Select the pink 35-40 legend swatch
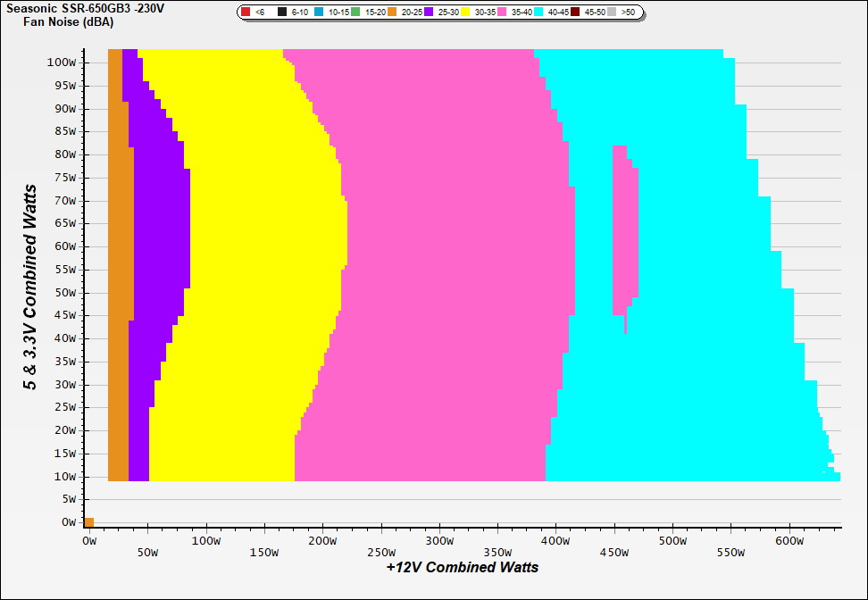868x600 pixels. [x=503, y=12]
